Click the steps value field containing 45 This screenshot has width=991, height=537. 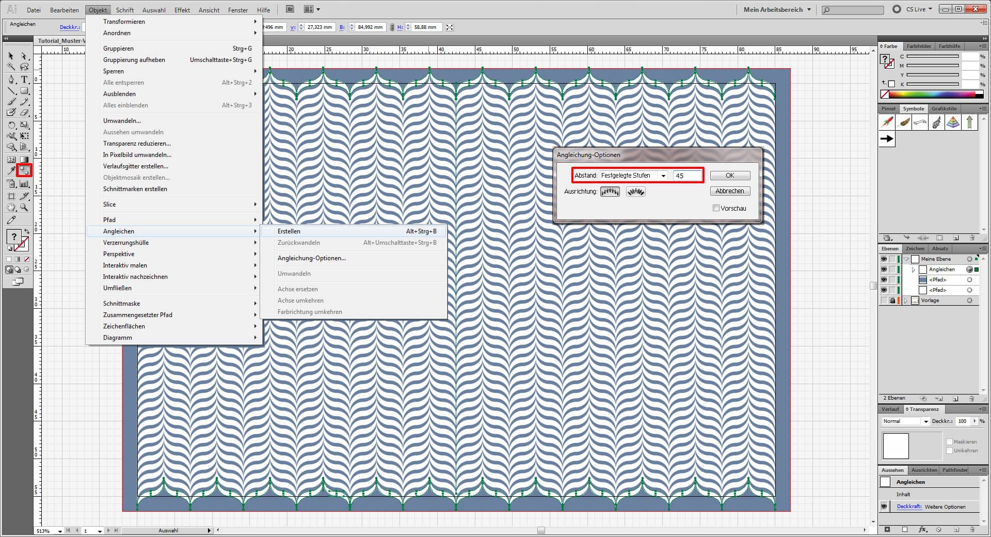point(687,176)
